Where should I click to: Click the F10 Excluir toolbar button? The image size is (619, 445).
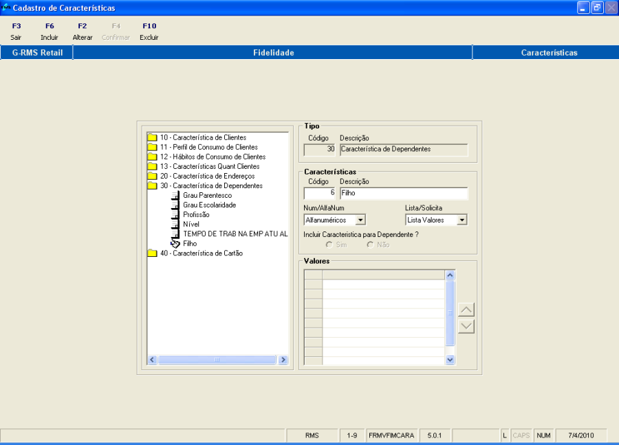pos(149,32)
